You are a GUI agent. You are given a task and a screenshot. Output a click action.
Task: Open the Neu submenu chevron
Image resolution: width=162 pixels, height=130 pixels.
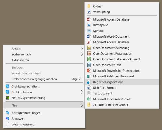[x=82, y=105]
